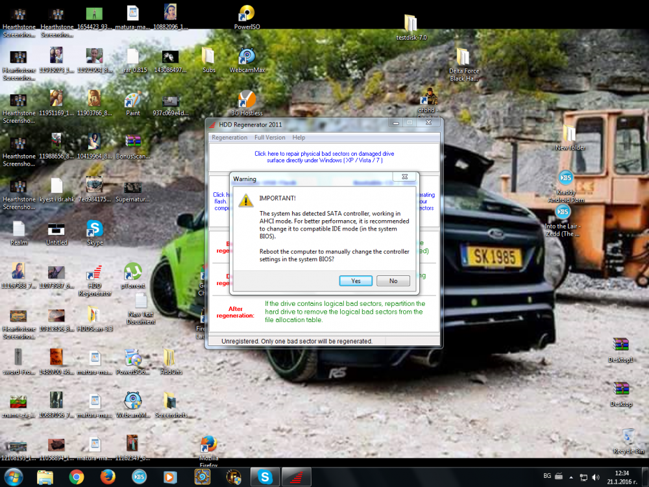
Task: Click Yes in the Warning dialog
Action: pos(356,281)
